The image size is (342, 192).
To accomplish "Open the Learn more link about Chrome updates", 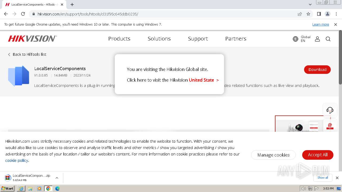I will (x=321, y=25).
